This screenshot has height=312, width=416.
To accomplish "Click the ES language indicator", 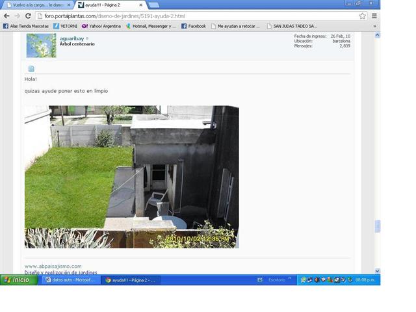I will coord(260,280).
